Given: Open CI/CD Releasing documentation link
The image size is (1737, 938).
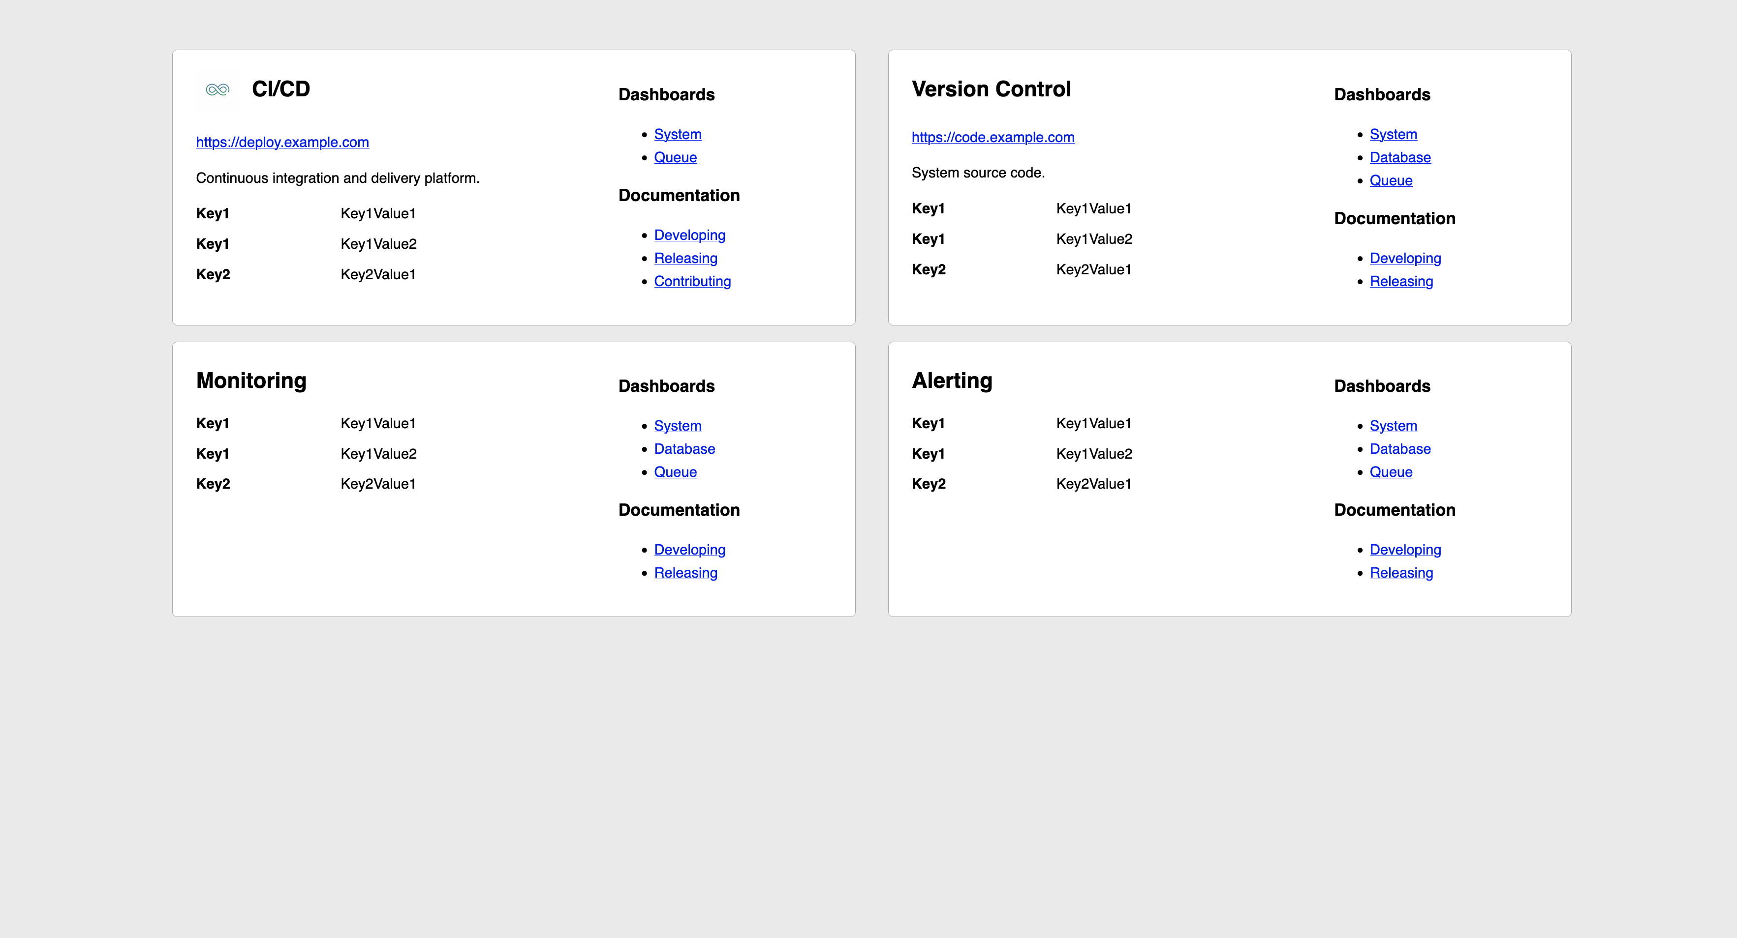Looking at the screenshot, I should pyautogui.click(x=685, y=258).
